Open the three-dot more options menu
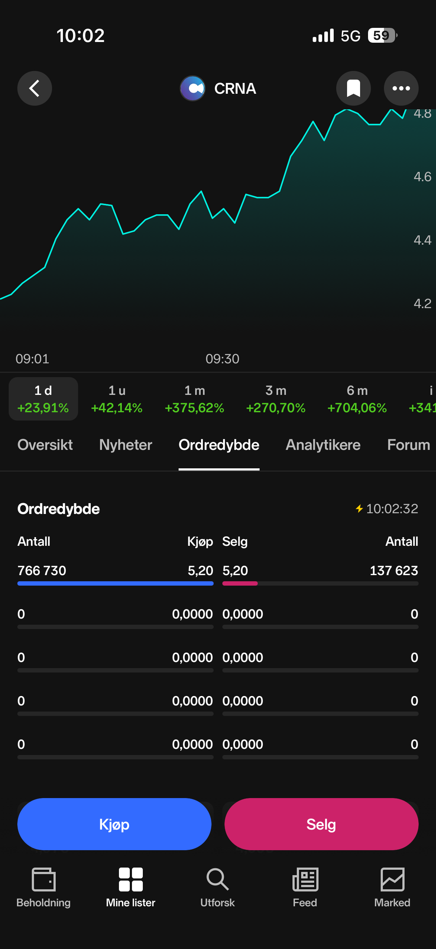Viewport: 436px width, 949px height. [x=401, y=88]
